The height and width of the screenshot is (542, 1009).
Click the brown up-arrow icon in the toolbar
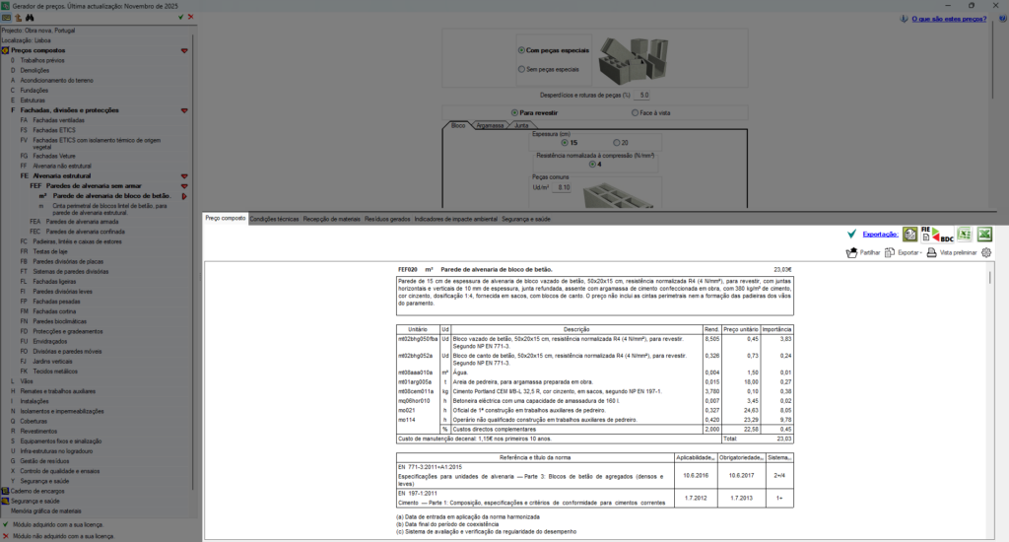[x=18, y=18]
